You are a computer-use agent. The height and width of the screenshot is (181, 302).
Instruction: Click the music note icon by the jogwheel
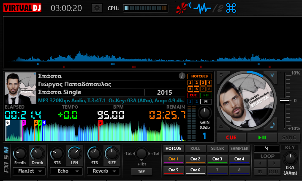tap(272, 125)
